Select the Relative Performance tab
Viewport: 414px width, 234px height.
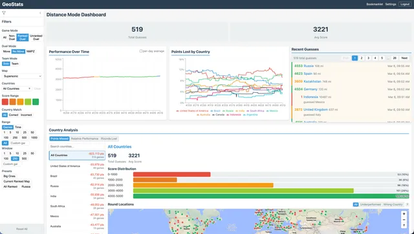click(x=85, y=139)
